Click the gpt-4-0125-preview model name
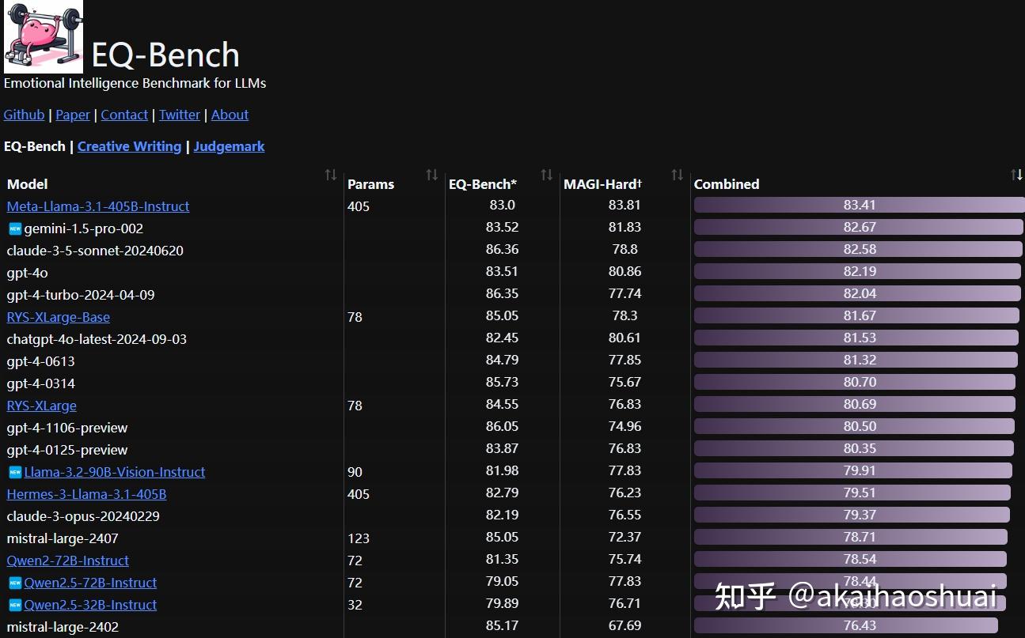The width and height of the screenshot is (1025, 638). [67, 450]
